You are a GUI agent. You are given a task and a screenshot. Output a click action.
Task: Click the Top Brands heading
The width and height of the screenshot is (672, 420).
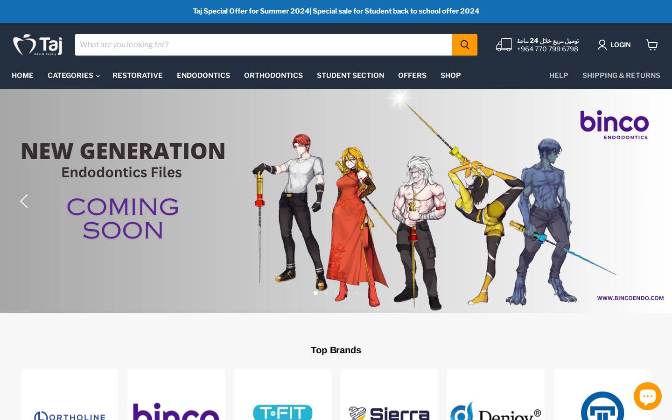336,350
